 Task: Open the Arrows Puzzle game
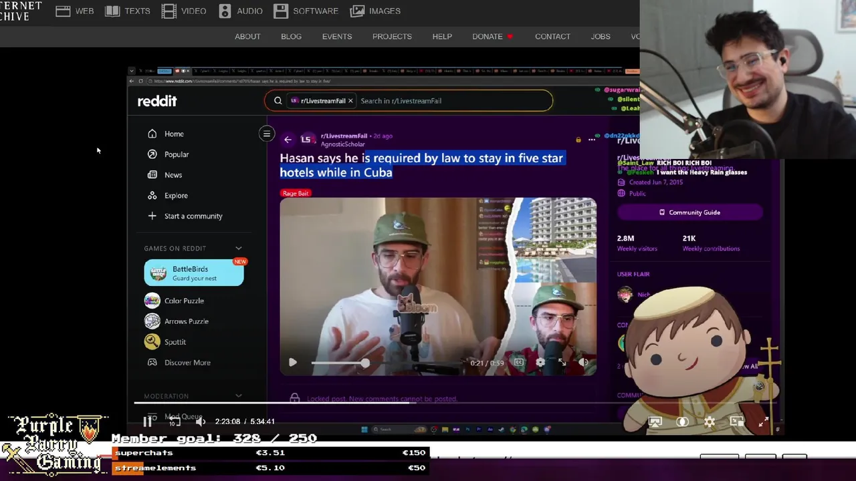186,321
